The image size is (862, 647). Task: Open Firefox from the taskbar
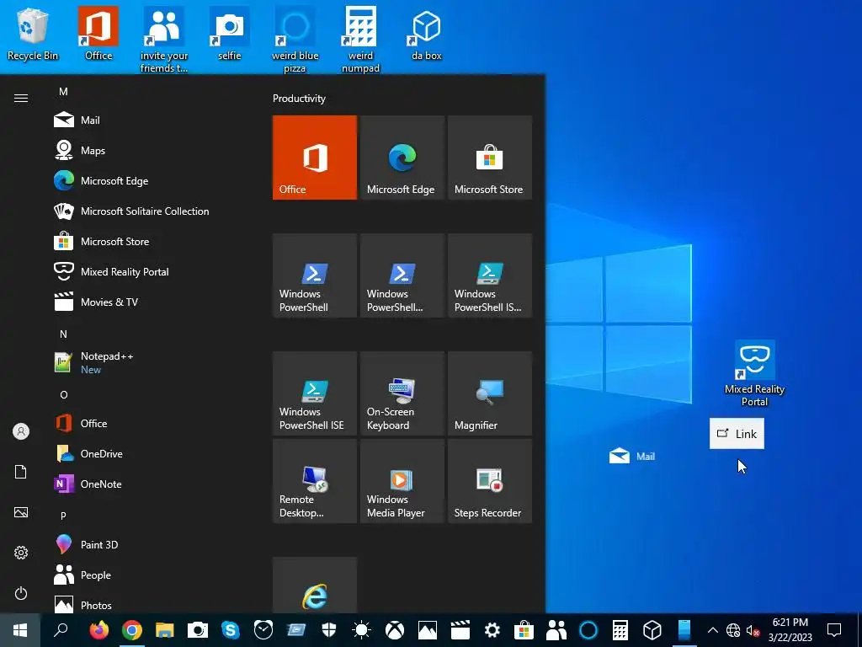point(99,630)
